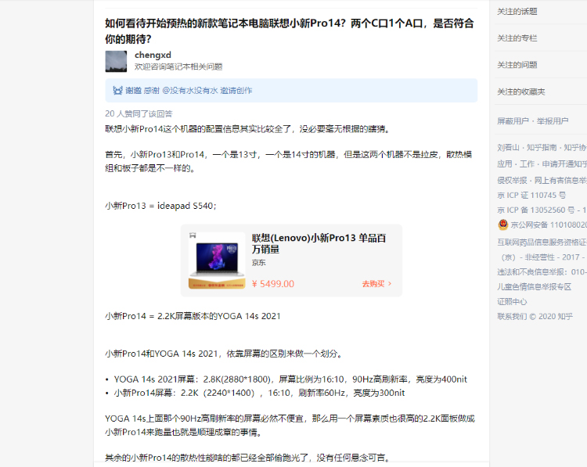Open 儿童色情信息举报专区 link
Viewport: 587px width, 467px height.
click(x=535, y=287)
